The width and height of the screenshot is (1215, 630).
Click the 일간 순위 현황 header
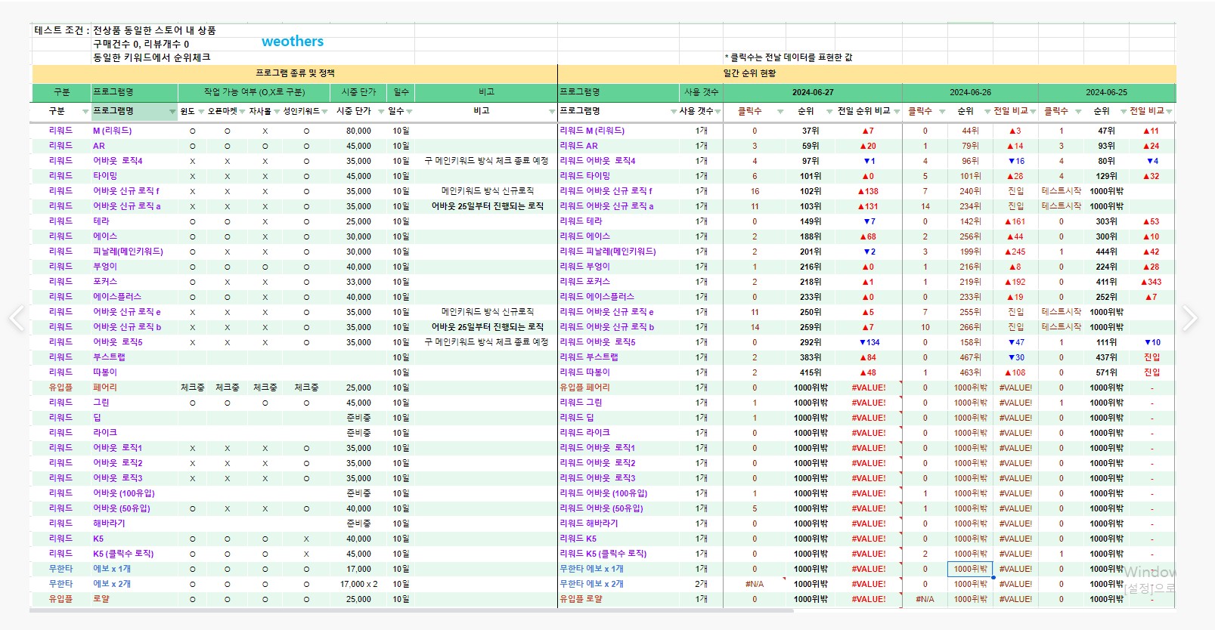[x=749, y=73]
